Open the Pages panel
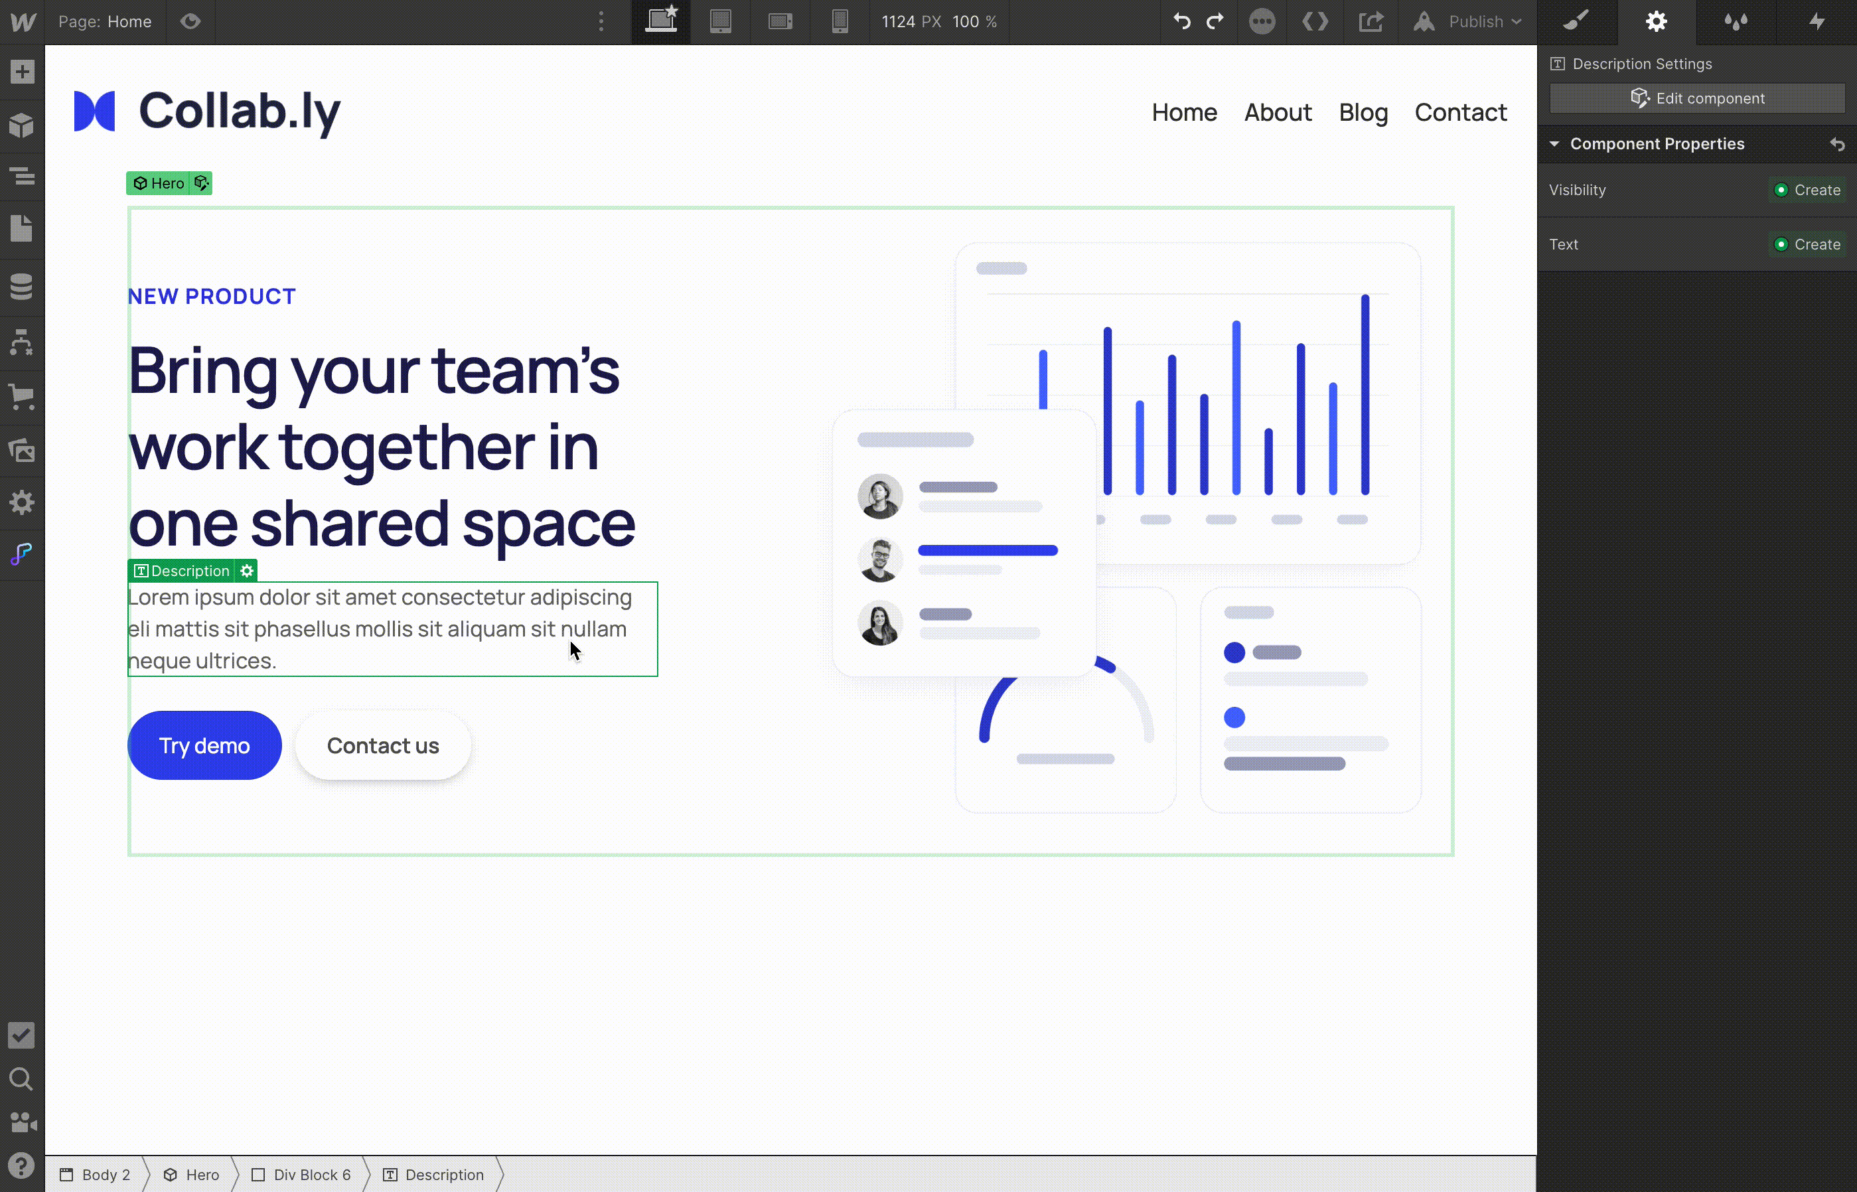 [x=22, y=228]
